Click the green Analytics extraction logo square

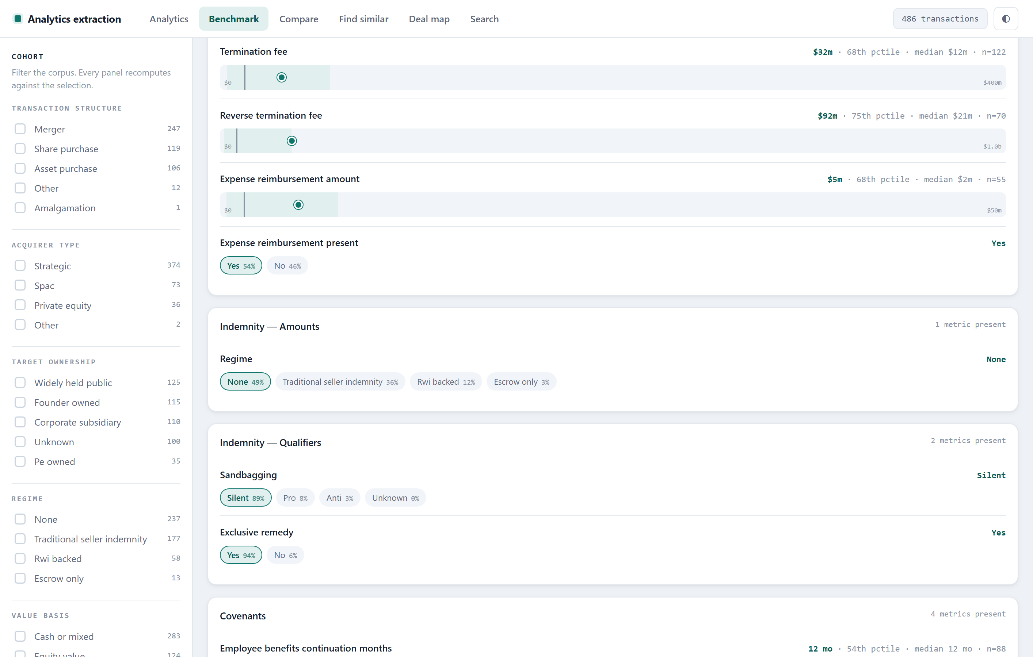[x=18, y=19]
